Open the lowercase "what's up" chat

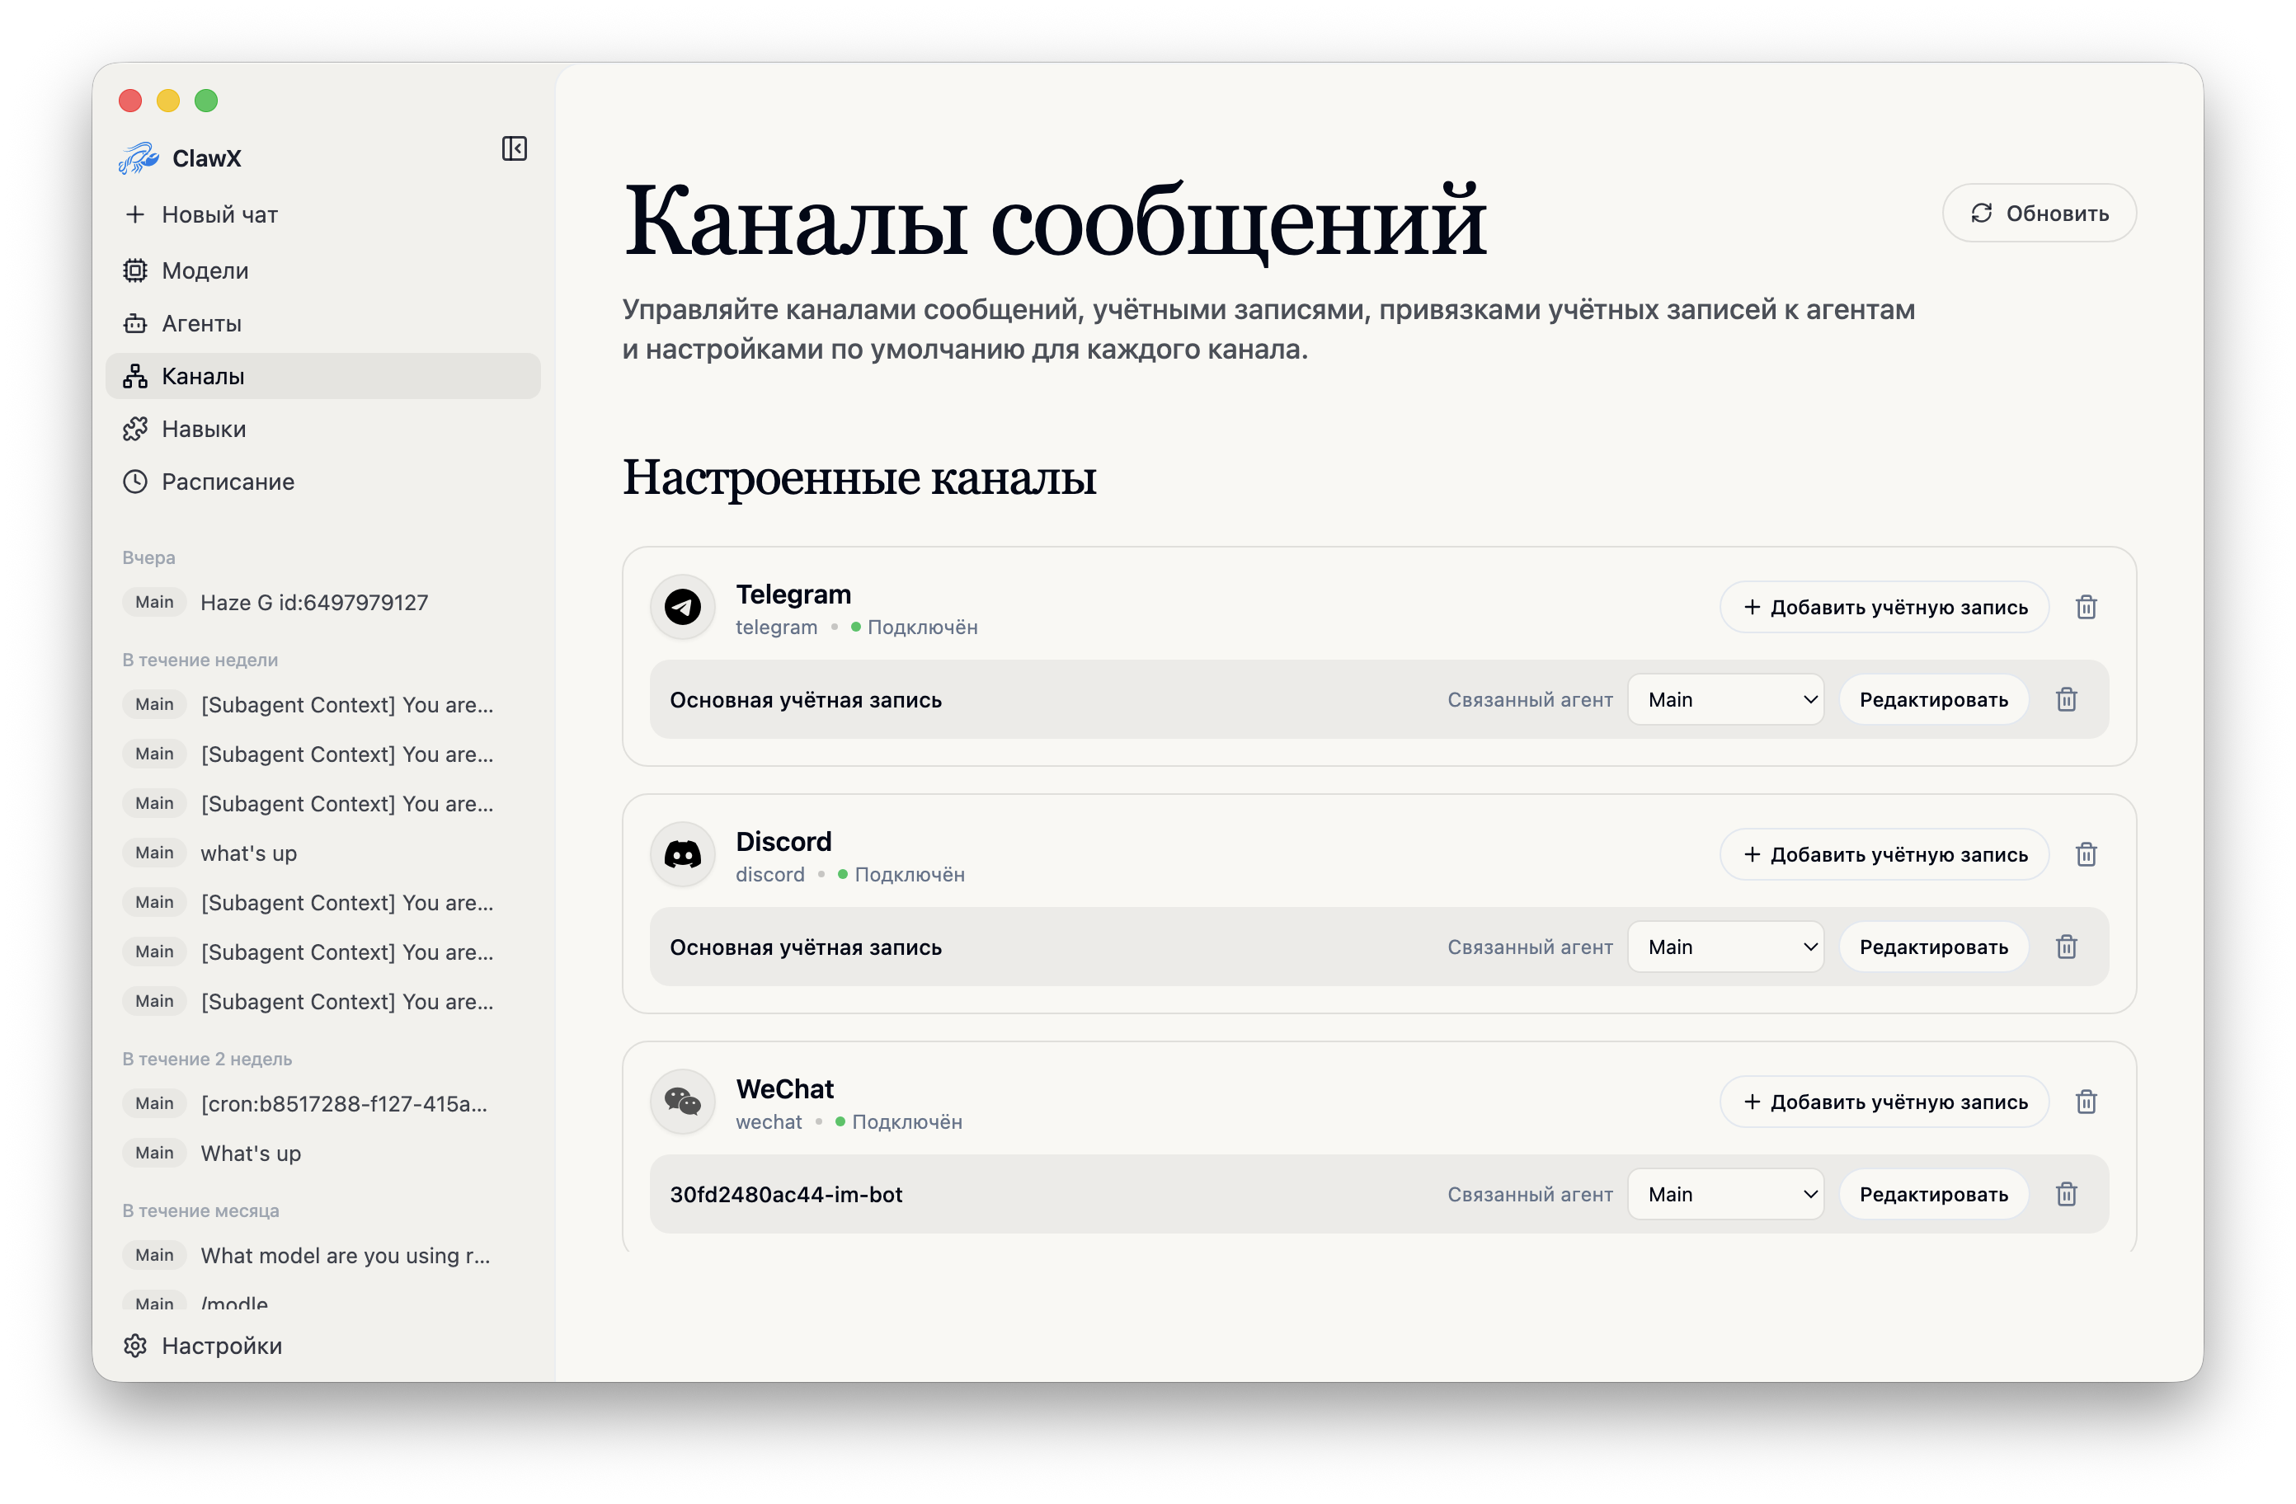click(x=322, y=853)
